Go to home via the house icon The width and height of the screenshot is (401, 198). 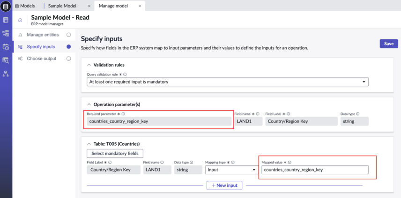coord(20,20)
